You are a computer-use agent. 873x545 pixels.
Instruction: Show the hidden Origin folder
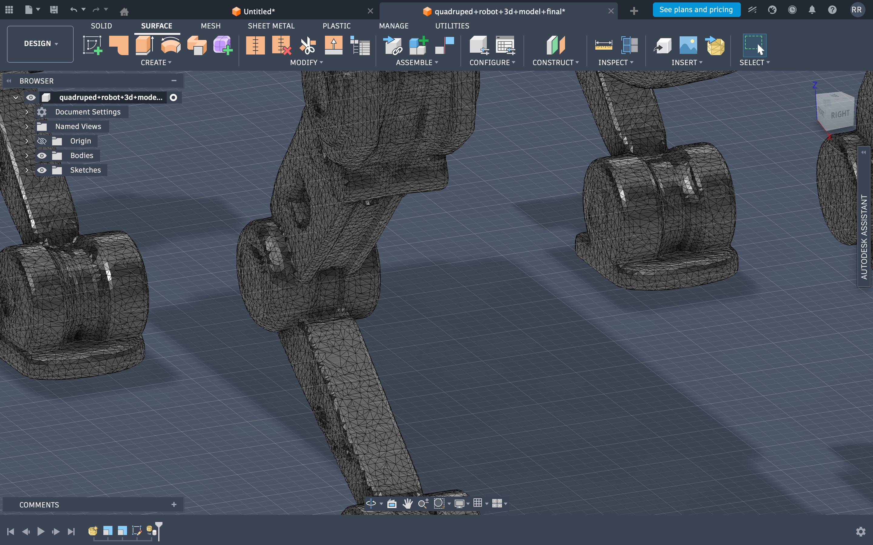pos(42,141)
